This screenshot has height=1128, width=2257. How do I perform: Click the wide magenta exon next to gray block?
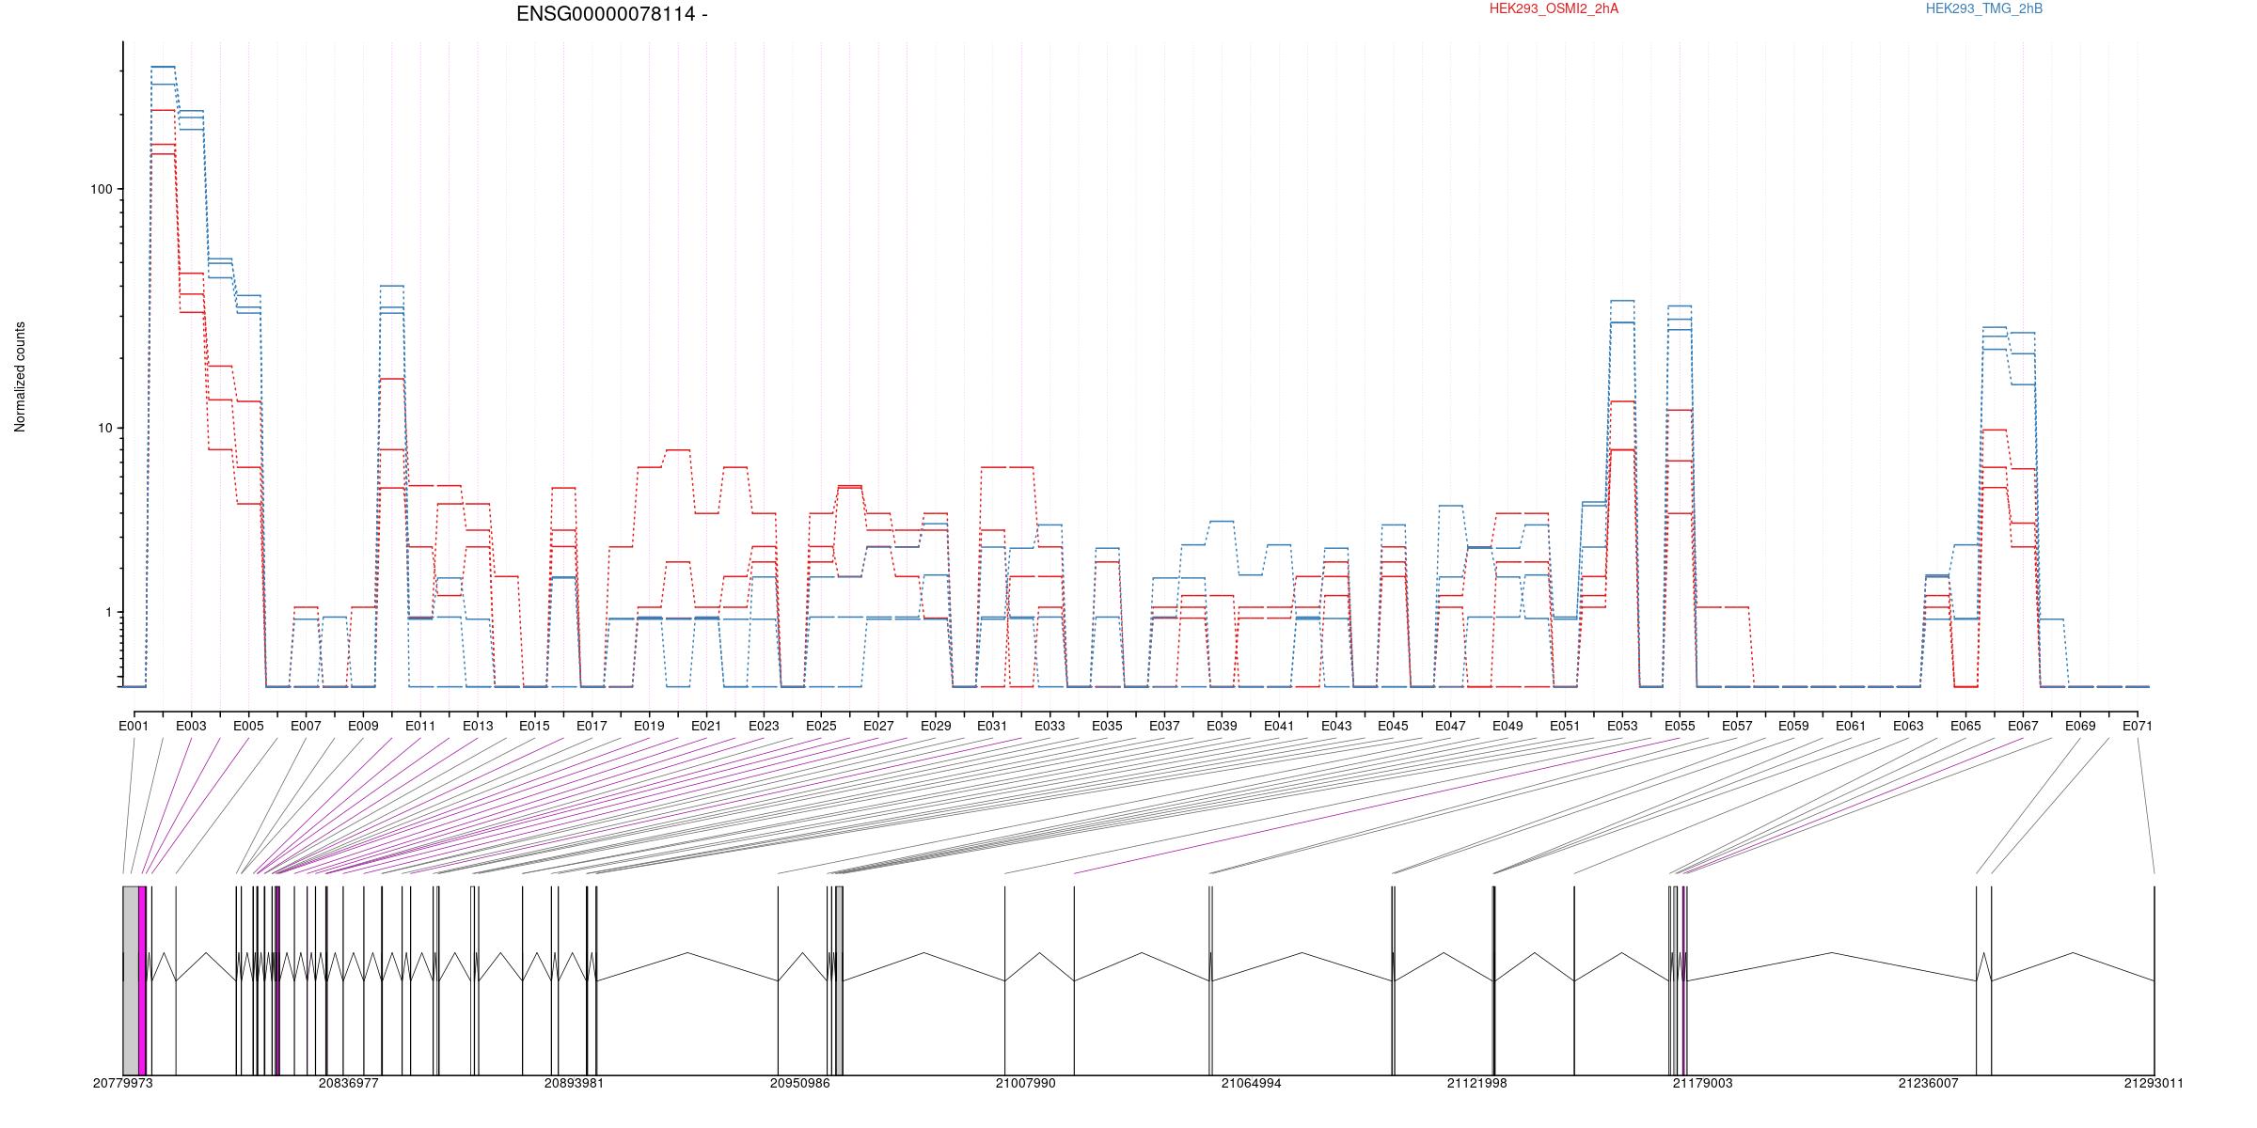pos(142,980)
